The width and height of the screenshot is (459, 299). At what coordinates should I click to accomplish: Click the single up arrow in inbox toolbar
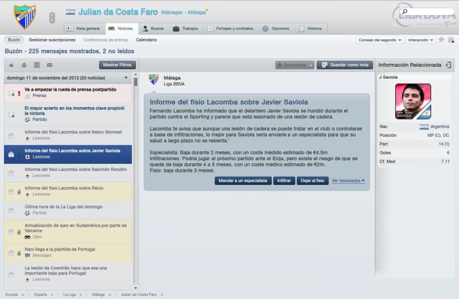[11, 65]
